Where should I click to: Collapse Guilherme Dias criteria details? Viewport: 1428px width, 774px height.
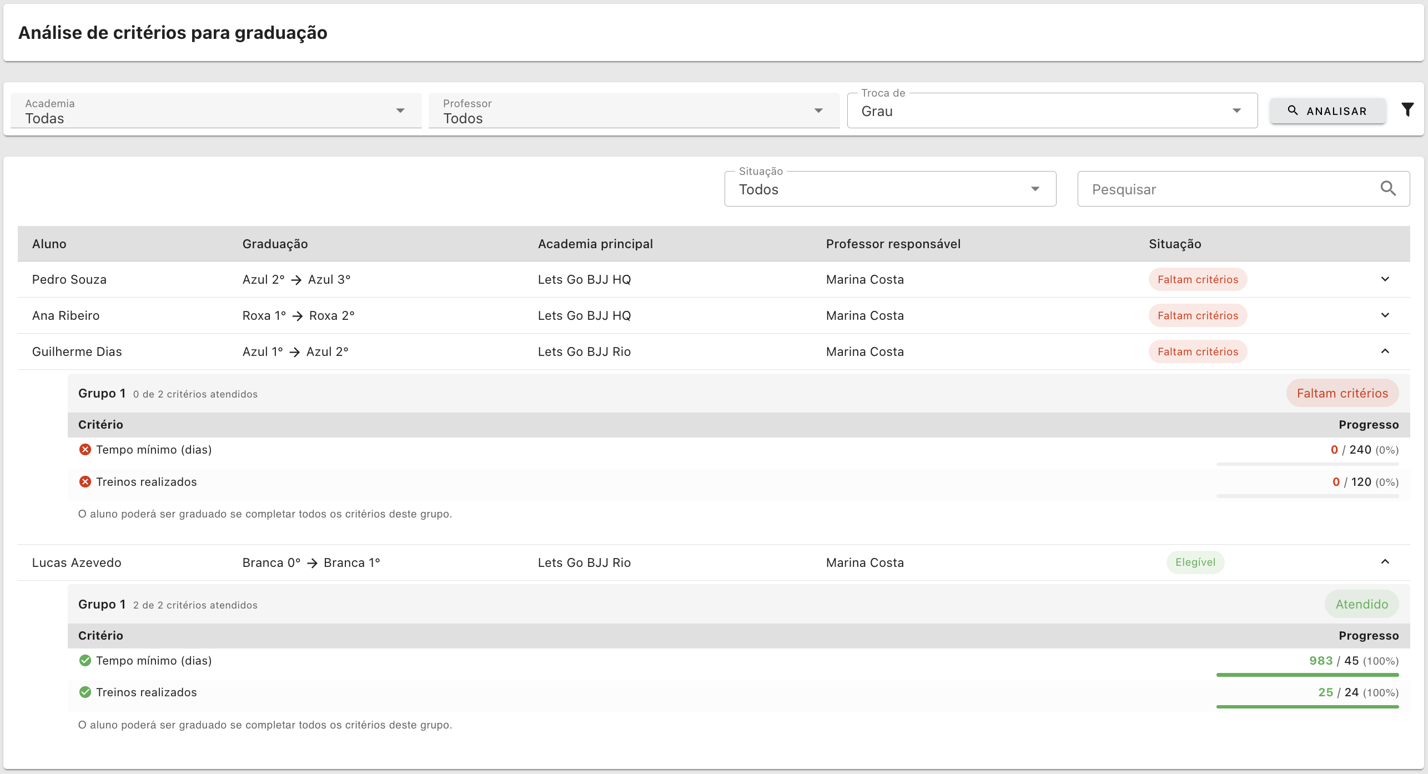1385,351
